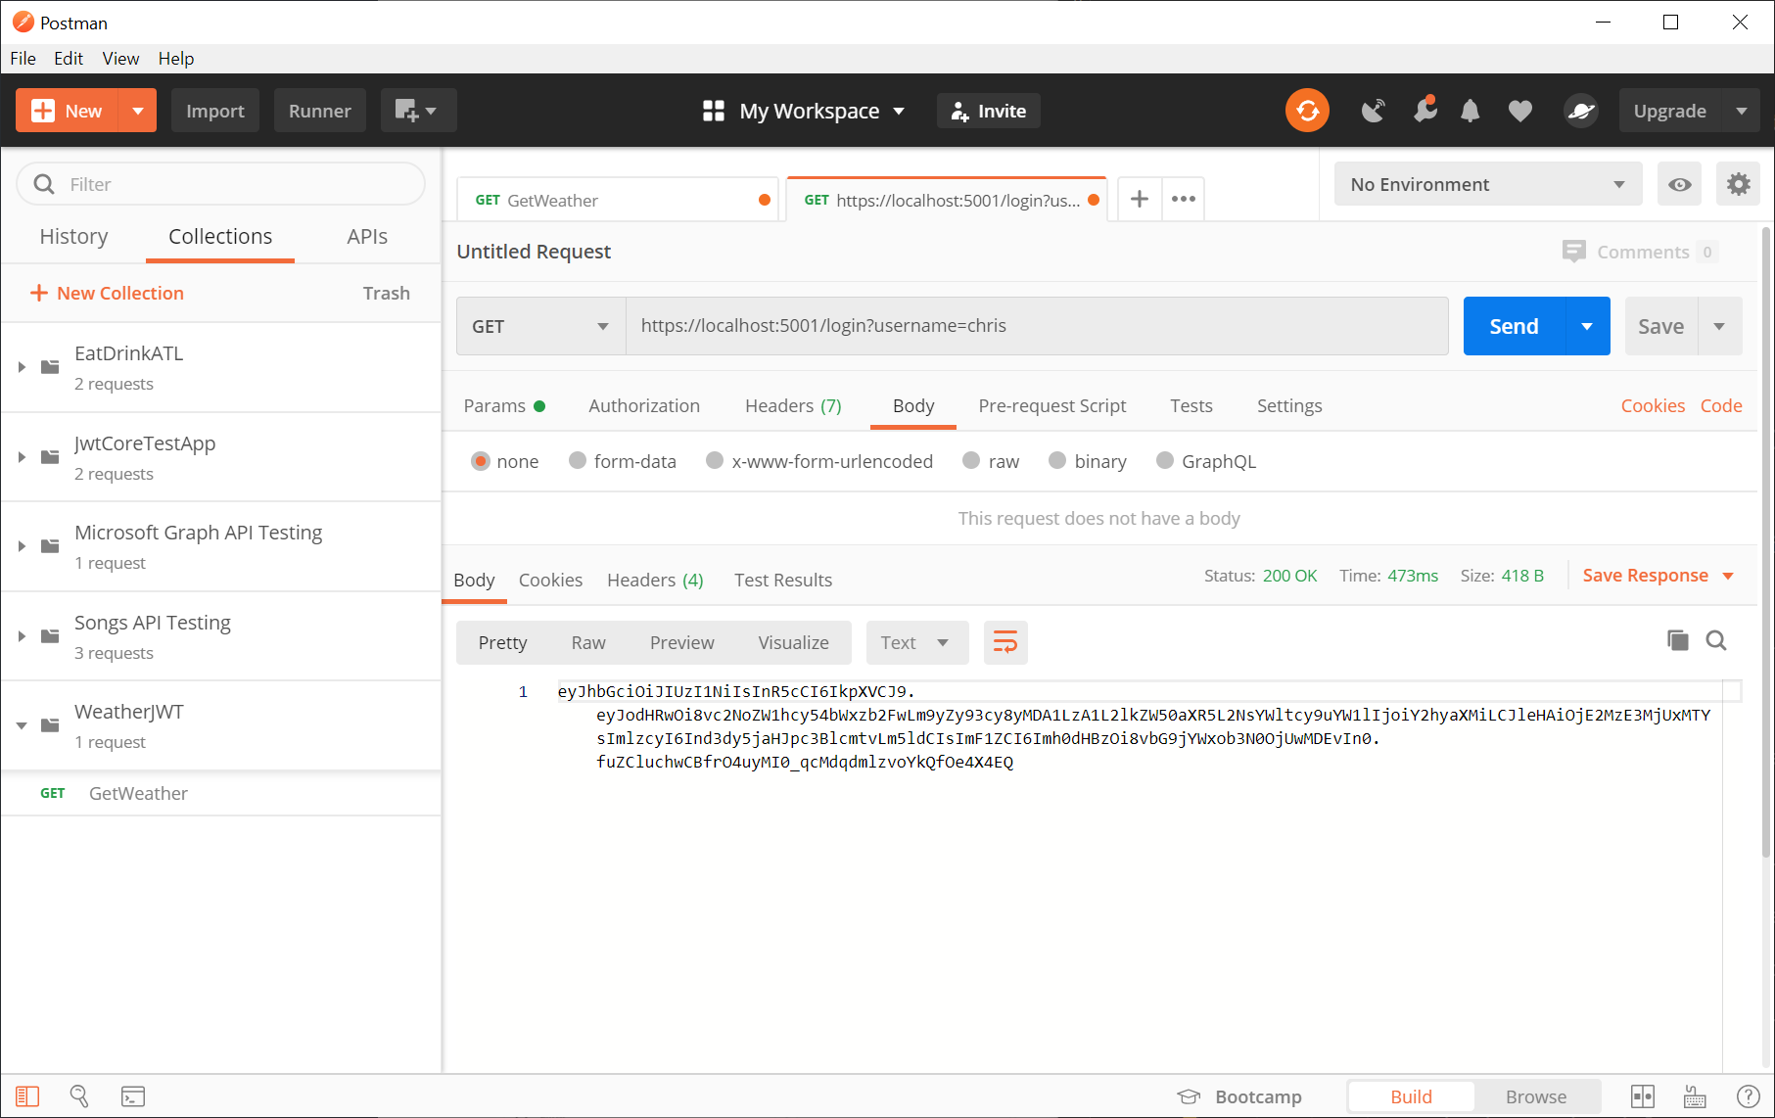1775x1118 pixels.
Task: Click the environment quick look eye icon
Action: [x=1679, y=184]
